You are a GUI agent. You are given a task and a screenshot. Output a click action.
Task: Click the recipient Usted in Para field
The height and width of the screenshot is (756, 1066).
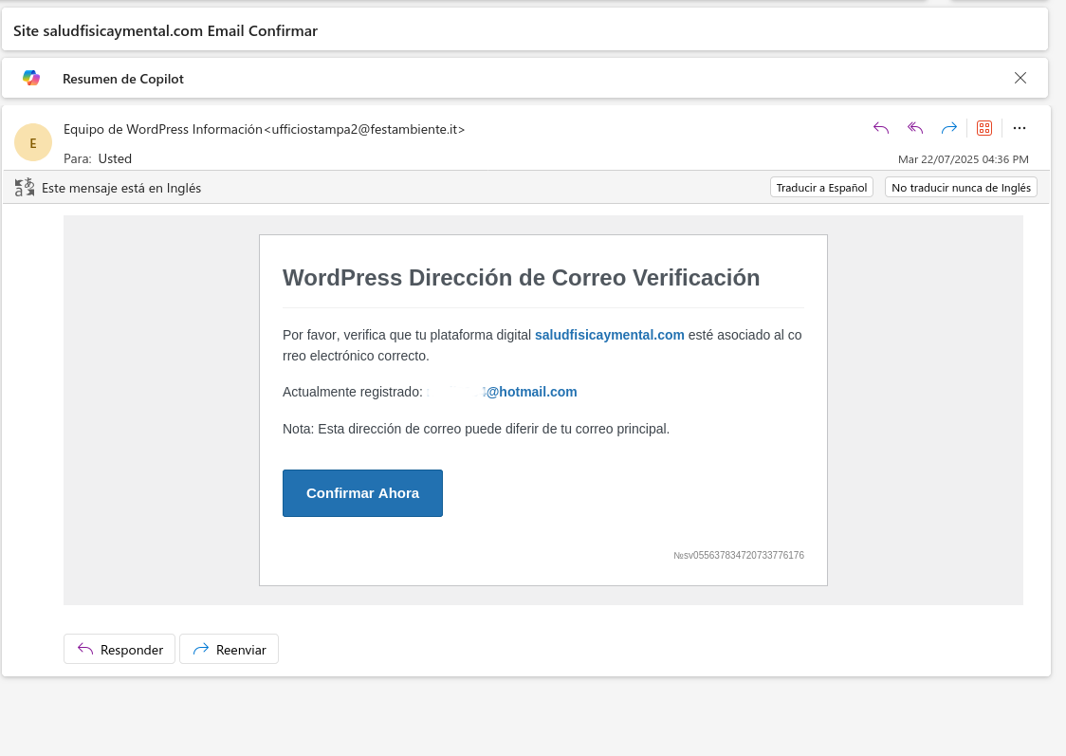[x=115, y=158]
